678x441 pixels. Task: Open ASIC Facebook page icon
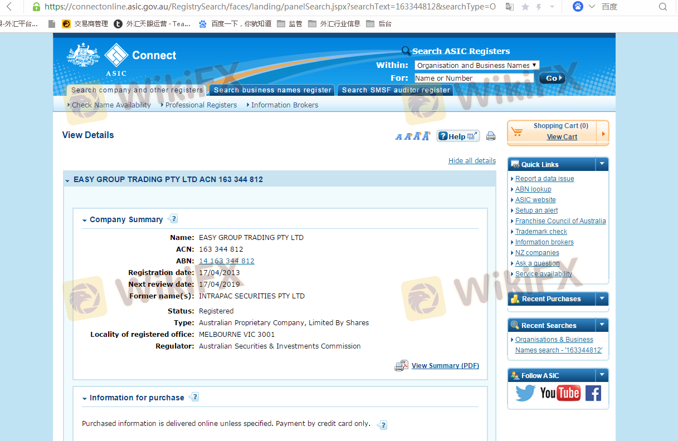[x=593, y=393]
